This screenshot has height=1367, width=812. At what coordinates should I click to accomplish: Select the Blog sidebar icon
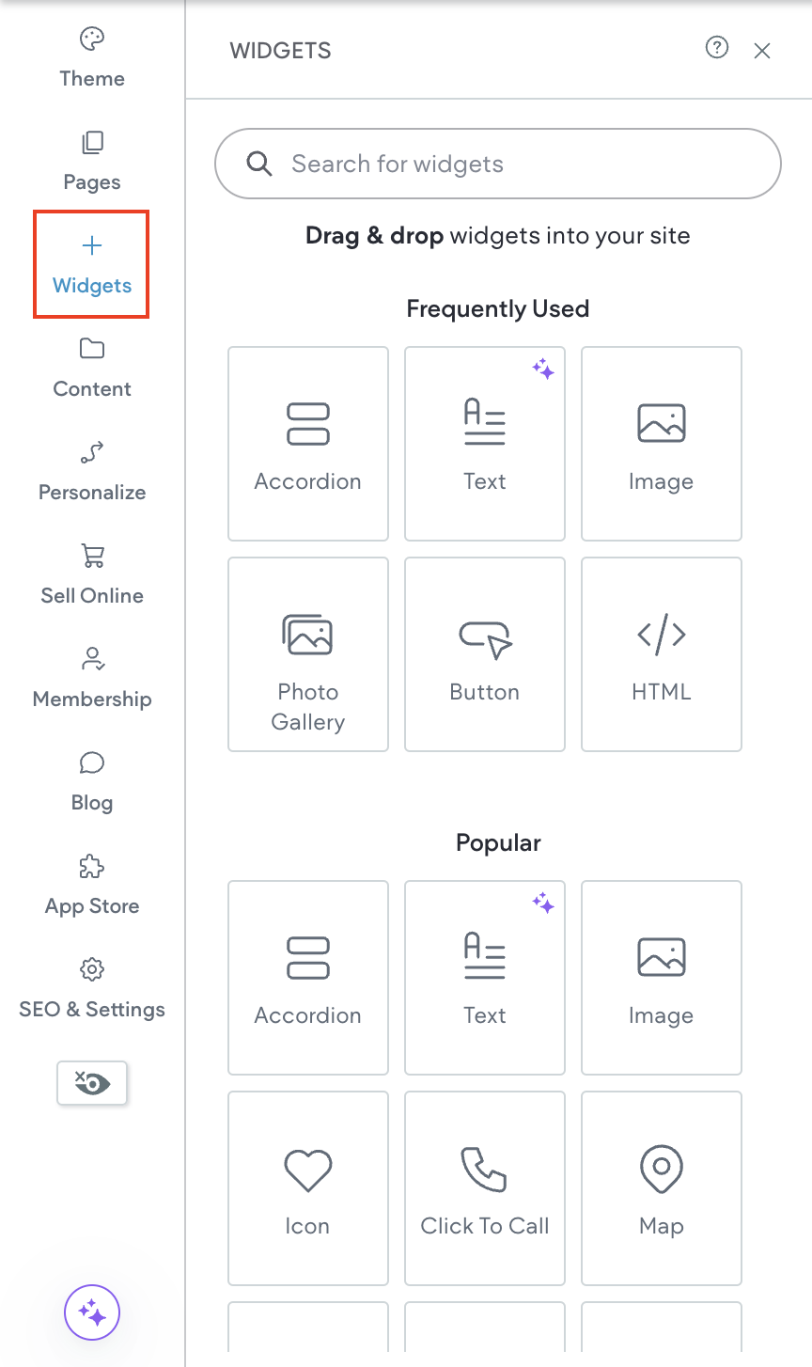click(x=91, y=780)
